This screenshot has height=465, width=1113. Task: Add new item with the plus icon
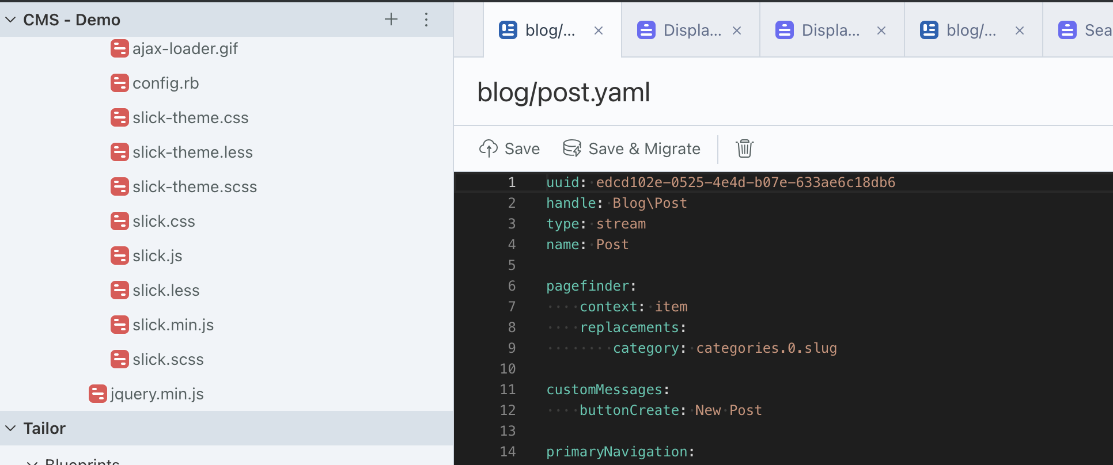coord(391,19)
